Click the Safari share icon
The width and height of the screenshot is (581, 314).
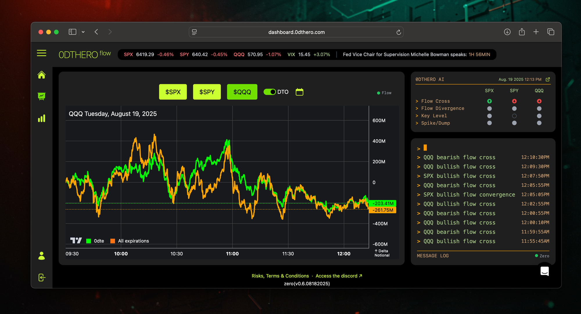coord(522,32)
